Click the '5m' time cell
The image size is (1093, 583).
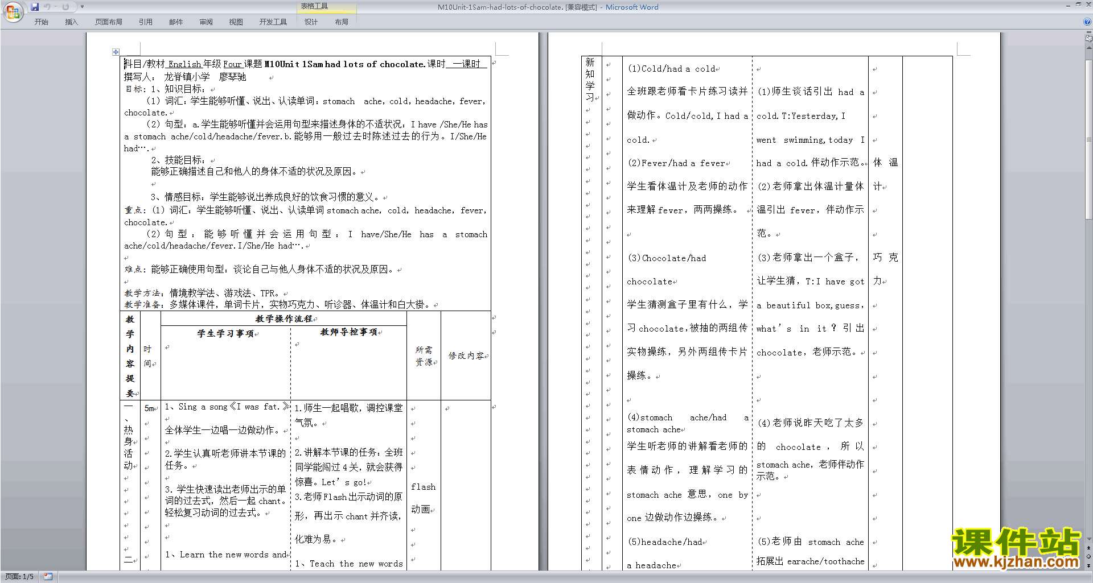point(149,408)
